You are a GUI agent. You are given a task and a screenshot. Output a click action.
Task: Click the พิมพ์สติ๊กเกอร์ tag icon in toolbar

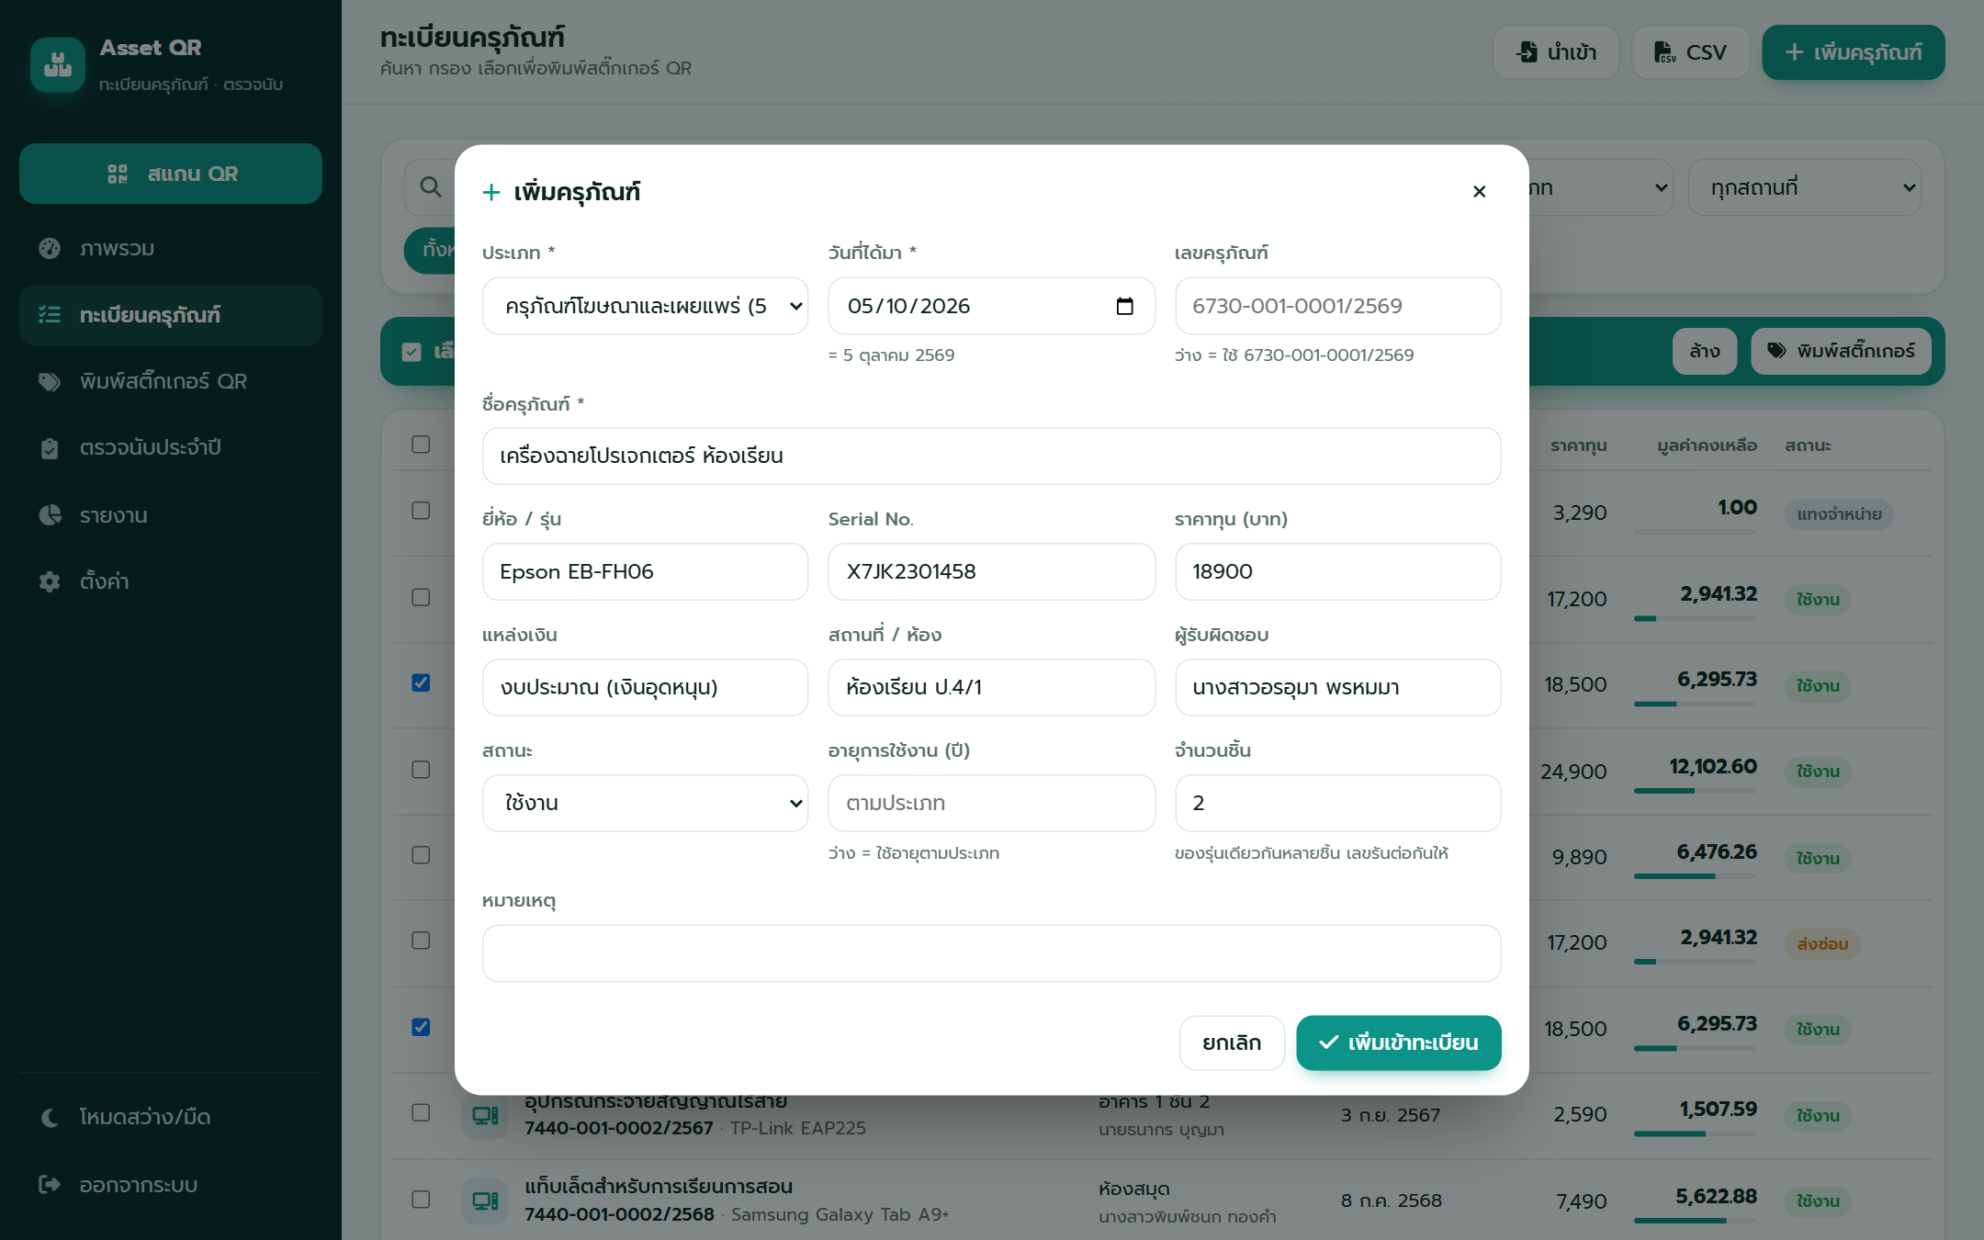pyautogui.click(x=1776, y=351)
